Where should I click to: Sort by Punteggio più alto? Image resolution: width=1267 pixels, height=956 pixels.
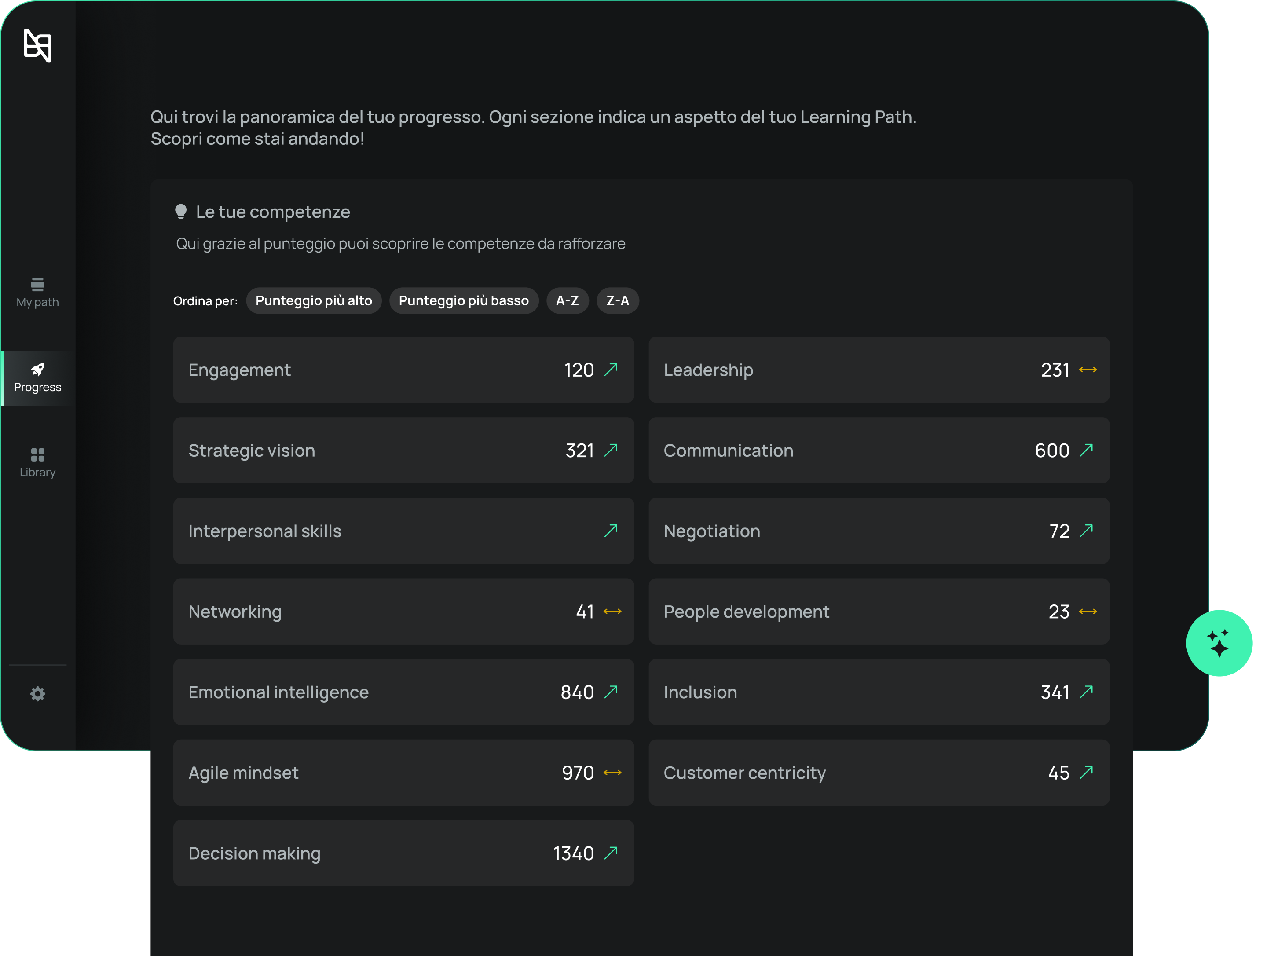pos(313,301)
